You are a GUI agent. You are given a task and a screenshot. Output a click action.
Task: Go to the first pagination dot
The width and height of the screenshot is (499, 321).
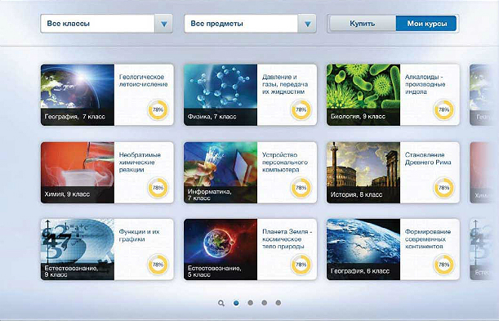coord(236,303)
